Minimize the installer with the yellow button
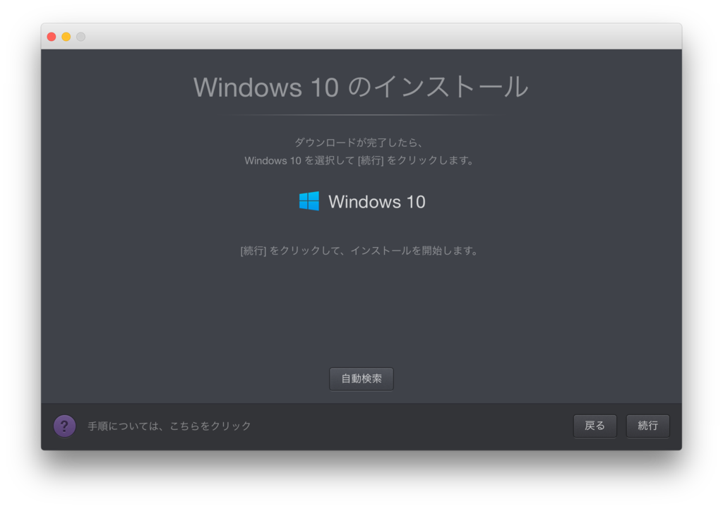The width and height of the screenshot is (723, 509). coord(66,36)
